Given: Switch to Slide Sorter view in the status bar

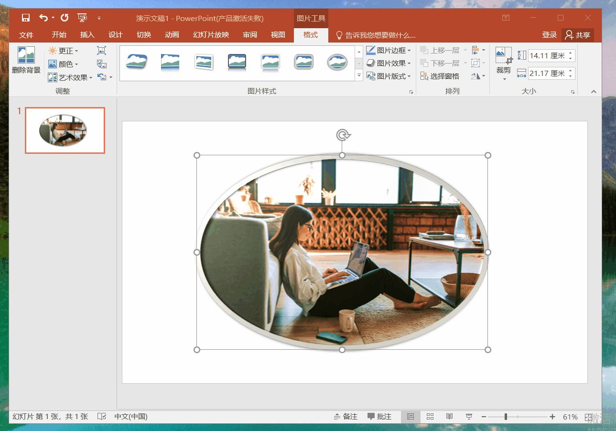Looking at the screenshot, I should (x=430, y=417).
